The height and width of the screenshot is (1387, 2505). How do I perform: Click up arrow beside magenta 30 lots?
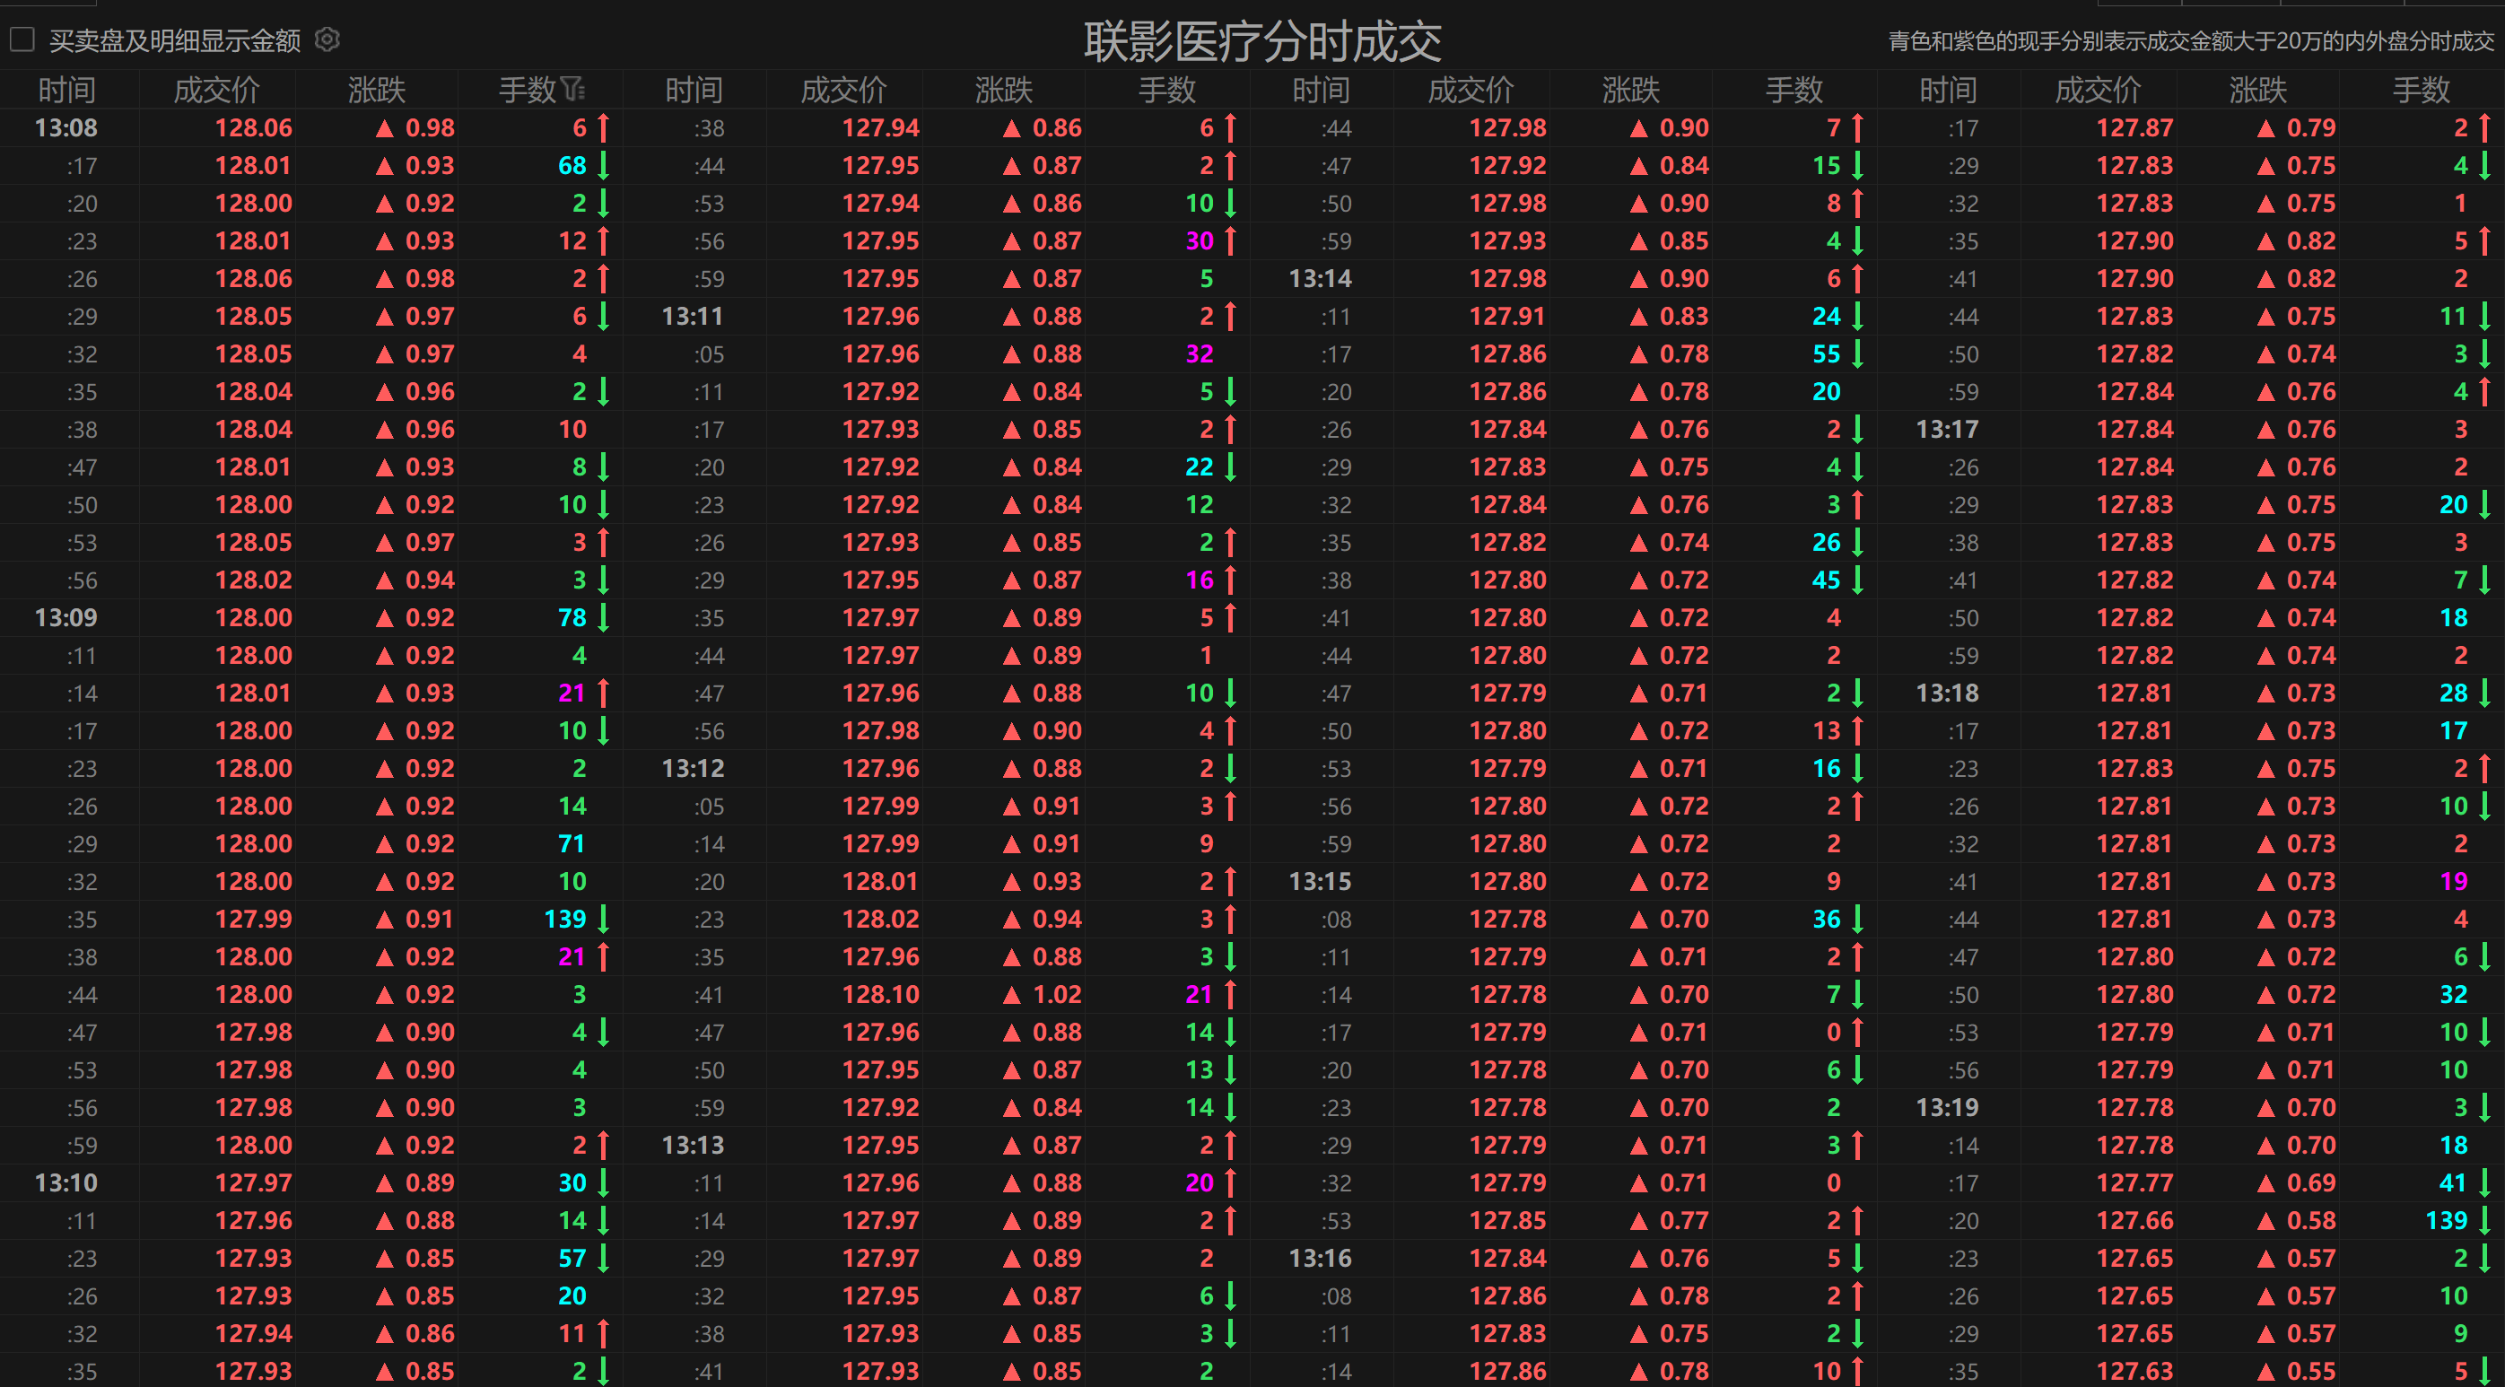coord(1230,241)
